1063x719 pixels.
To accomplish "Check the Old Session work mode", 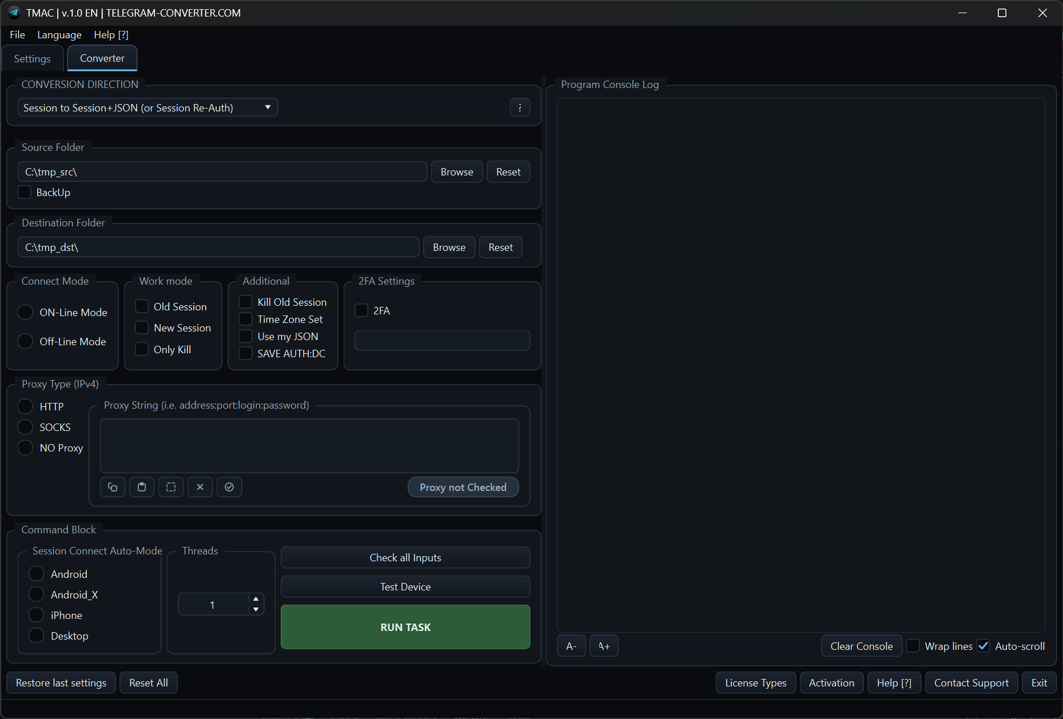I will coord(142,306).
